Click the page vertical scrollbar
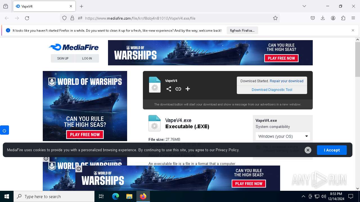The image size is (360, 202). [x=357, y=59]
